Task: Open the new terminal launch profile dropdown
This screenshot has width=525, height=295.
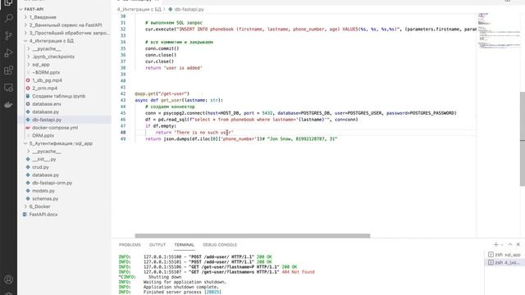Action: pyautogui.click(x=502, y=245)
